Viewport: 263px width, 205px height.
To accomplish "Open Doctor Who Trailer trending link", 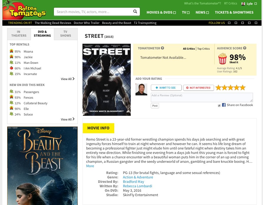I will click(87, 23).
